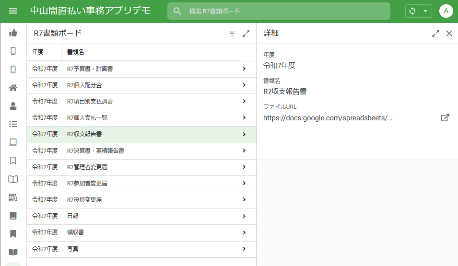Select the 領収書 row
The width and height of the screenshot is (458, 266).
pyautogui.click(x=141, y=232)
